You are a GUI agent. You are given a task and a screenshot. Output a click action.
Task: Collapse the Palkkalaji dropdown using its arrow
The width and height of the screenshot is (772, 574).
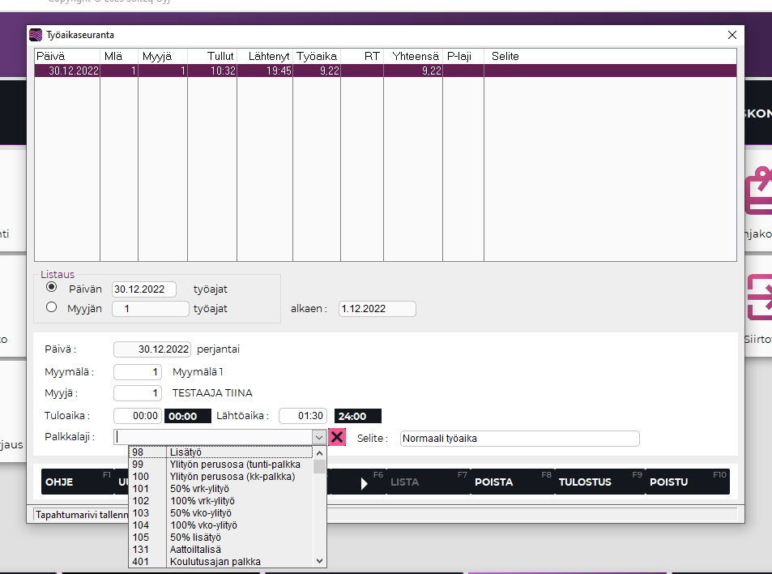point(319,438)
